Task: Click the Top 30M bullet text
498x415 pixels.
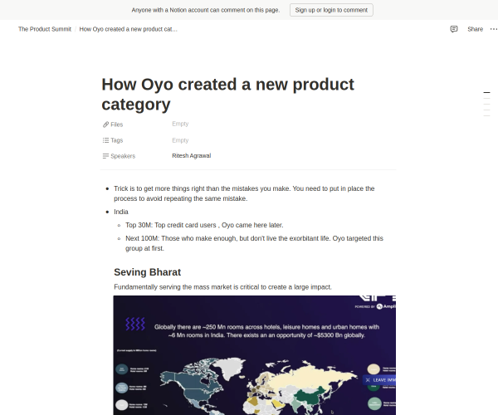Action: coord(204,225)
